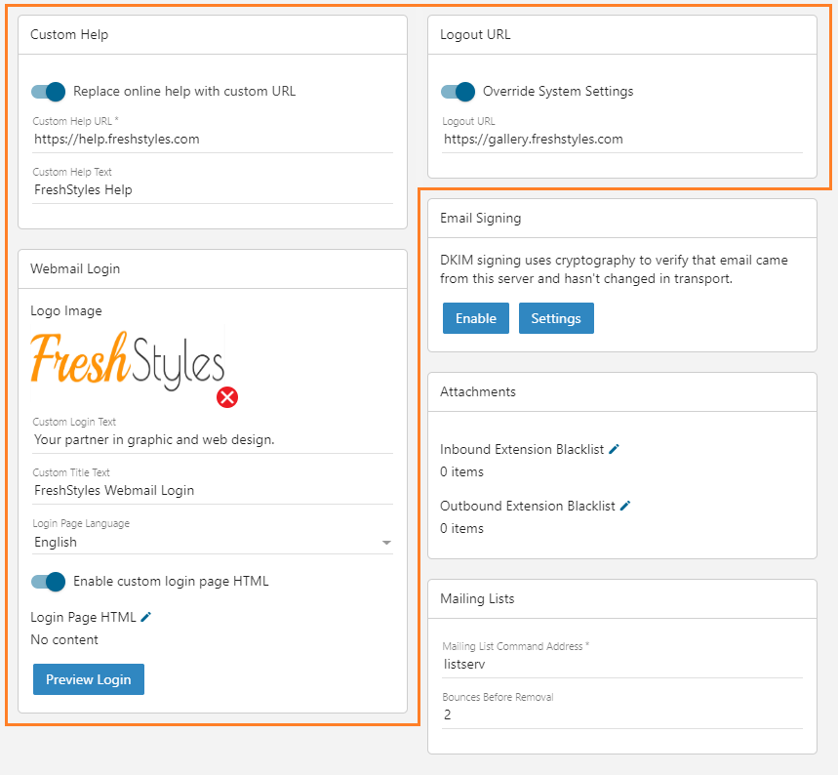Toggle Replace online help with custom URL
Viewport: 838px width, 775px height.
48,92
